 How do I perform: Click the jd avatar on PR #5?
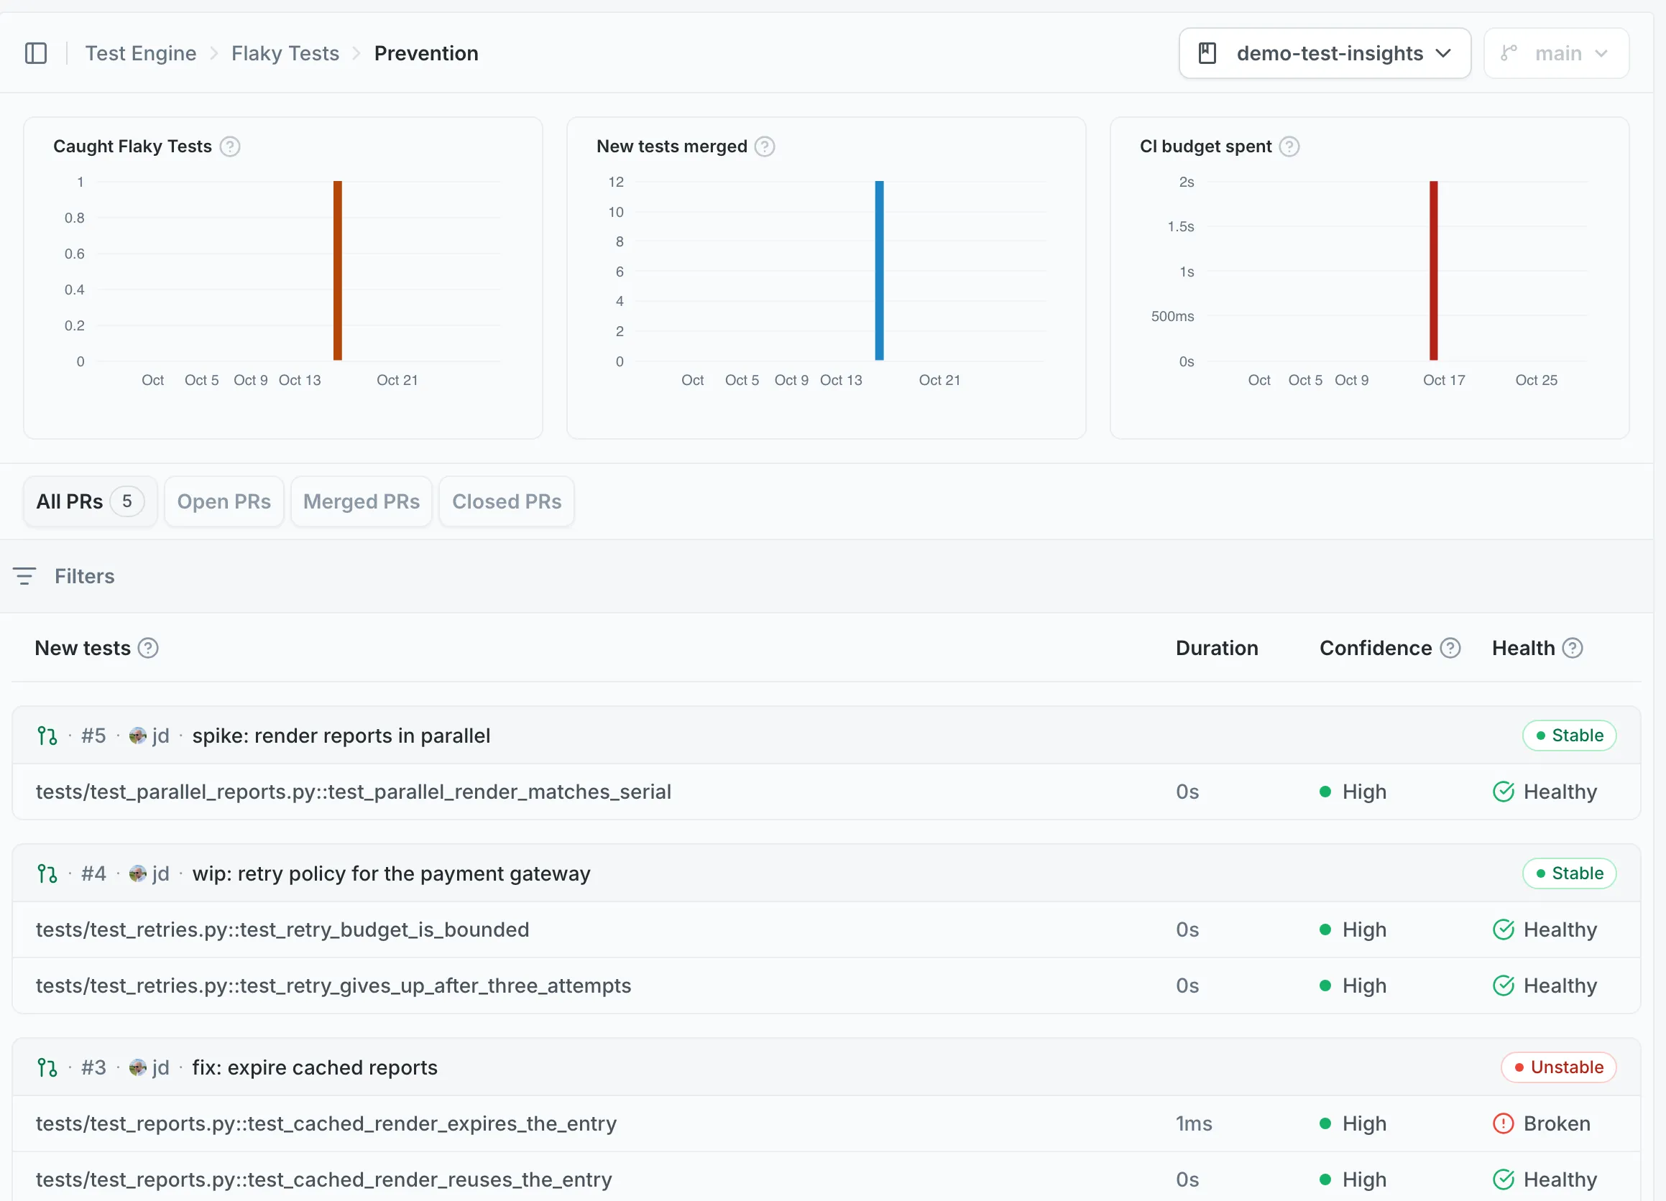point(137,736)
